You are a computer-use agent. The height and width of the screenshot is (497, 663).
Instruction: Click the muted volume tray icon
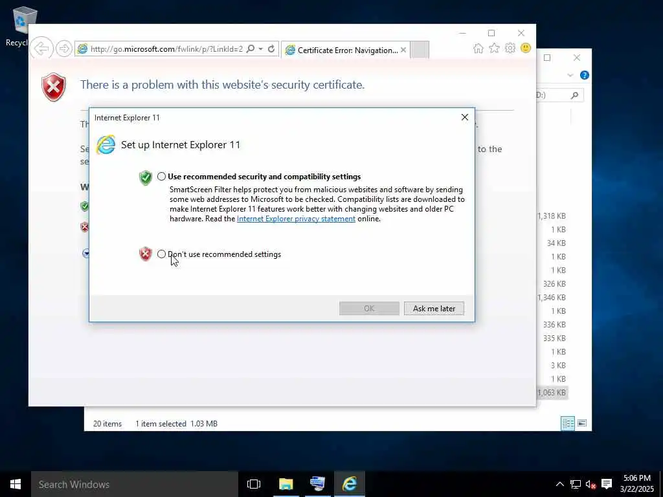[590, 484]
